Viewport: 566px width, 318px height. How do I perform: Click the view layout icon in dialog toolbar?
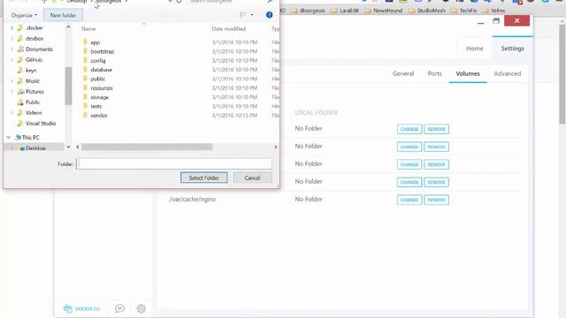[243, 15]
